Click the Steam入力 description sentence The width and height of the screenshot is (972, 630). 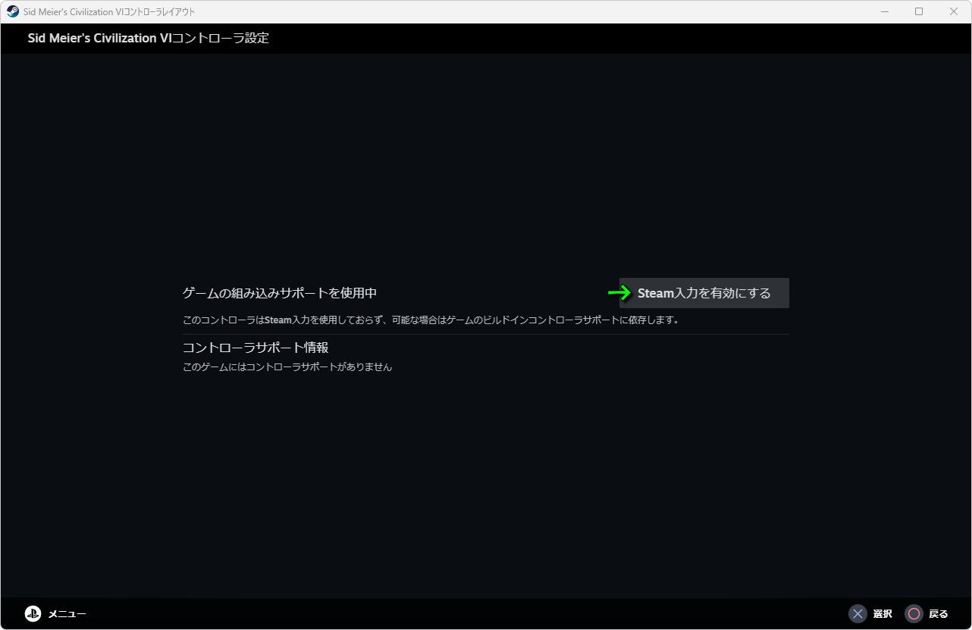tap(431, 320)
